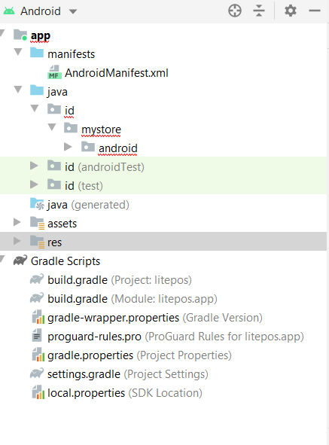The image size is (329, 445).
Task: Click the AndroidManifest.xml MF file icon
Action: [54, 72]
